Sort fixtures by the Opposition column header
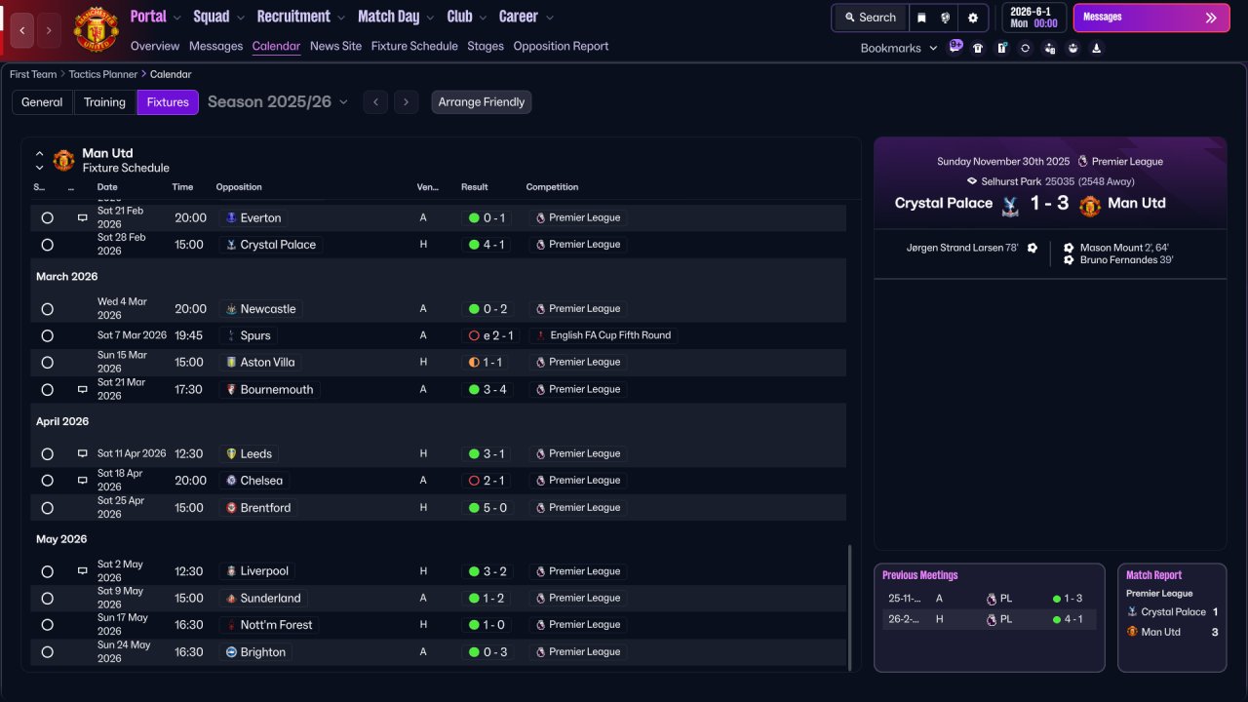The width and height of the screenshot is (1248, 702). [239, 187]
